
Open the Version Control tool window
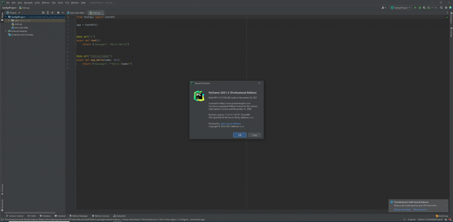15,216
